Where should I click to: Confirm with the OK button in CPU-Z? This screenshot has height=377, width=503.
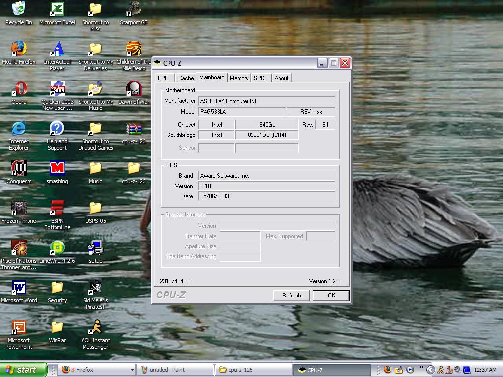[331, 296]
